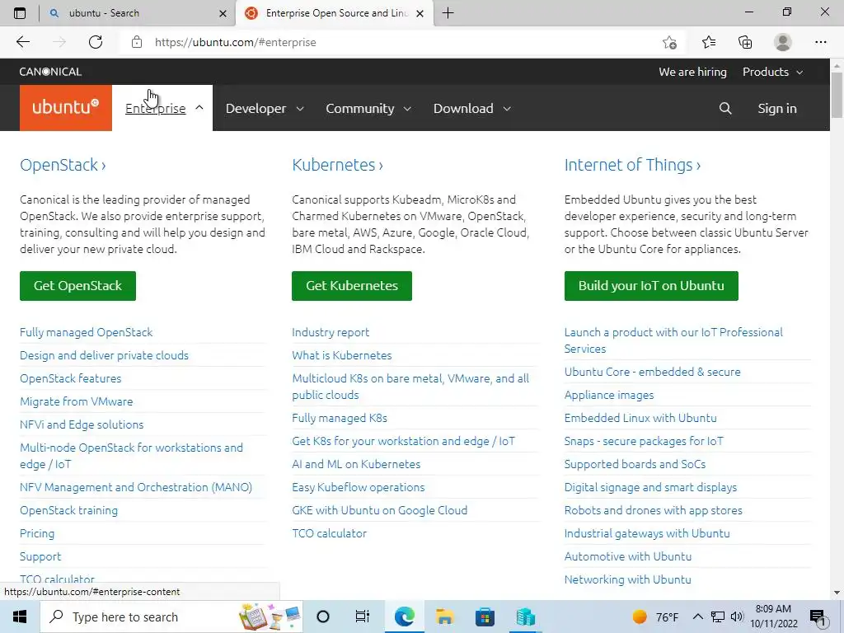This screenshot has width=844, height=633.
Task: Open Automotive with Ubuntu link
Action: tap(627, 556)
